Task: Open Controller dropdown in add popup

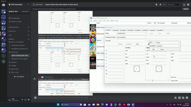Action: (x=168, y=46)
